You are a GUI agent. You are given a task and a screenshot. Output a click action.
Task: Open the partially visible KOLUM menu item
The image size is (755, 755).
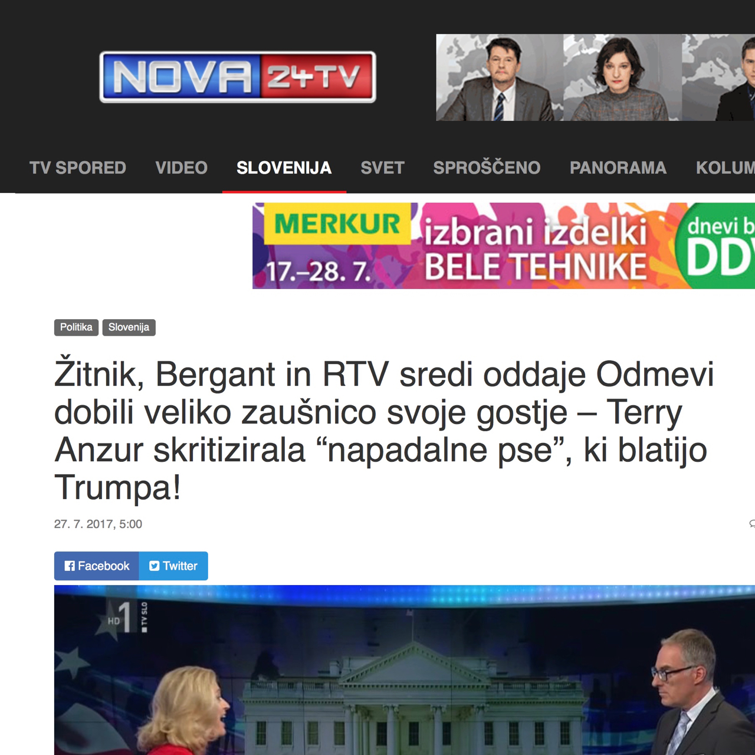point(726,168)
